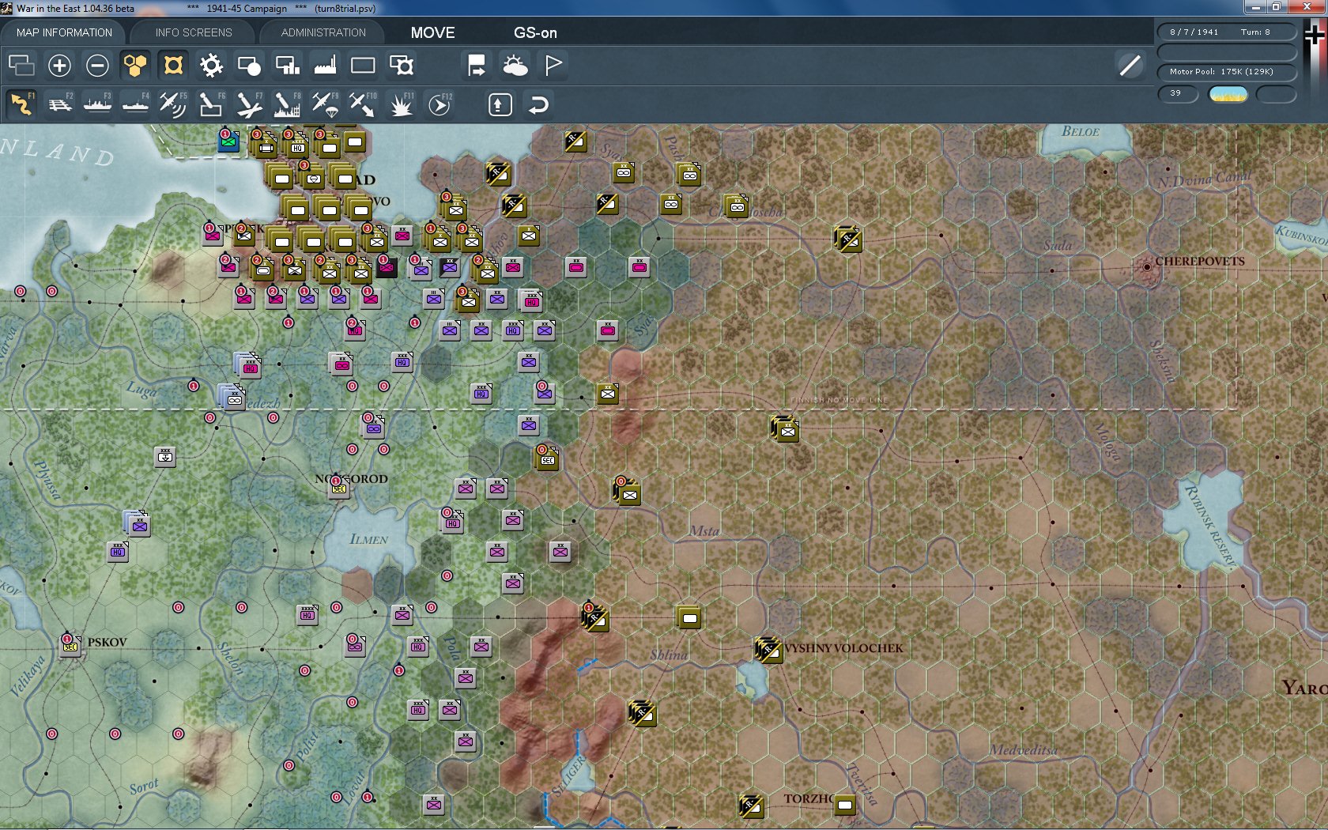Select F9 air transport parachute mode

325,104
